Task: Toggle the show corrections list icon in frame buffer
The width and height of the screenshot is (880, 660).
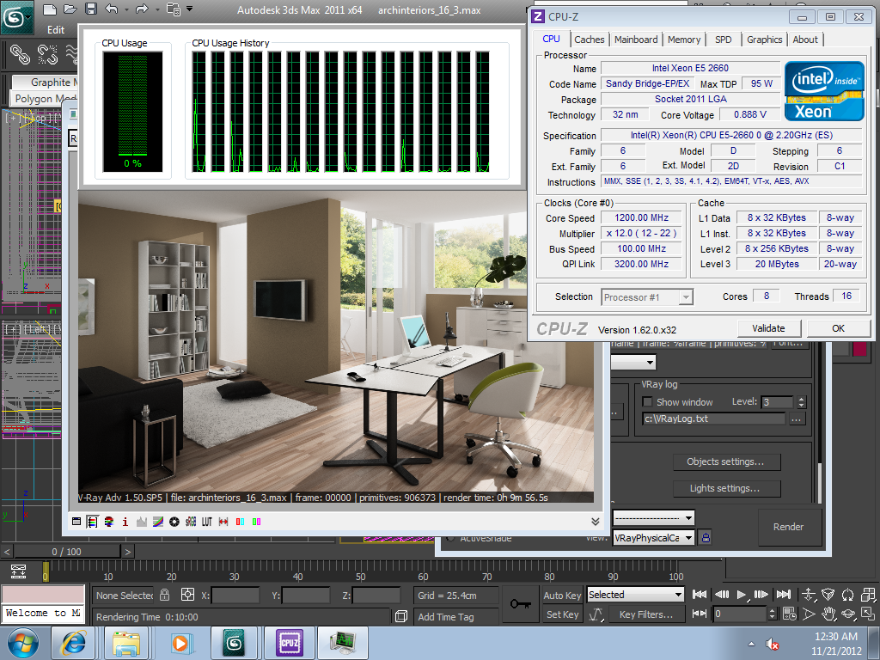Action: (x=92, y=522)
